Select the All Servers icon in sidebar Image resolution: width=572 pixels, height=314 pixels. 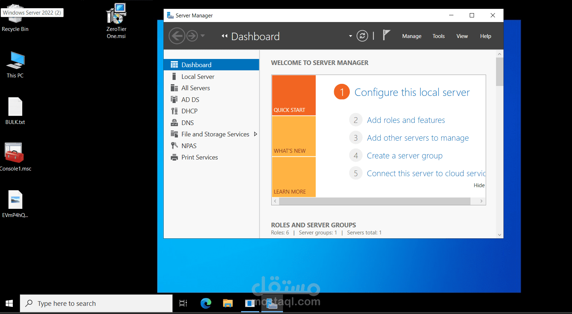coord(174,88)
